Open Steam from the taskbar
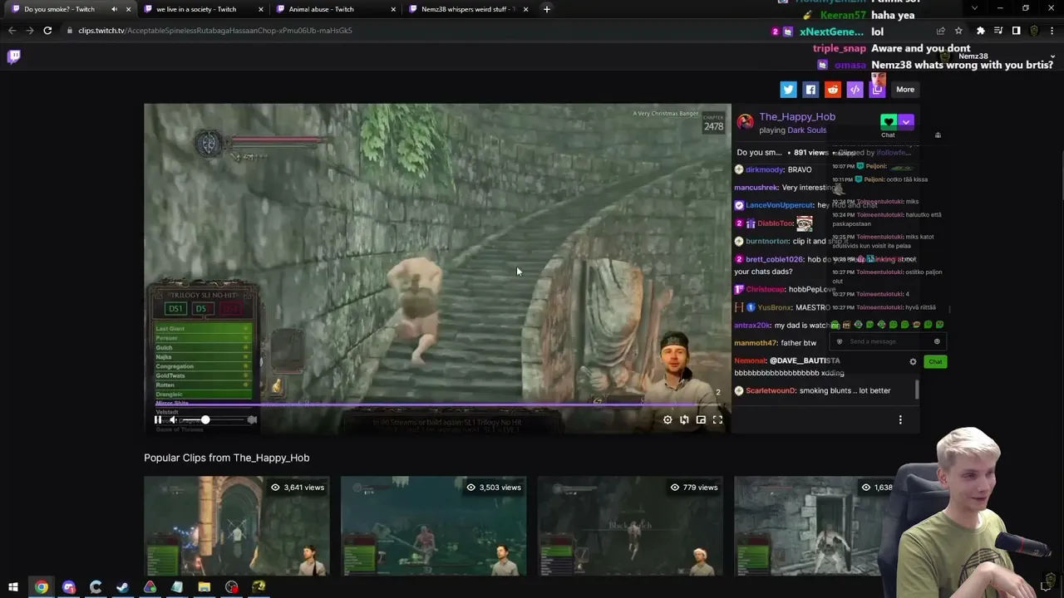The height and width of the screenshot is (598, 1064). [122, 587]
